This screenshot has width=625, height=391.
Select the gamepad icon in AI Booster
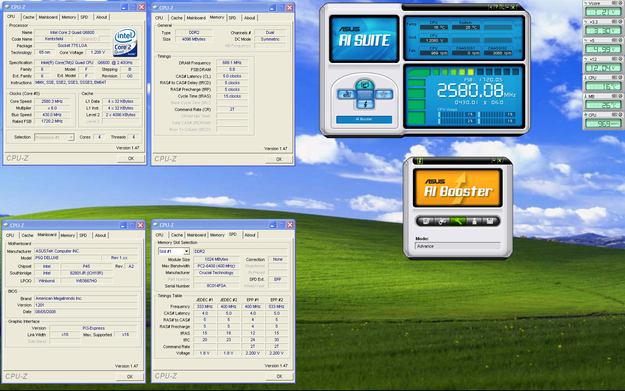coord(442,221)
